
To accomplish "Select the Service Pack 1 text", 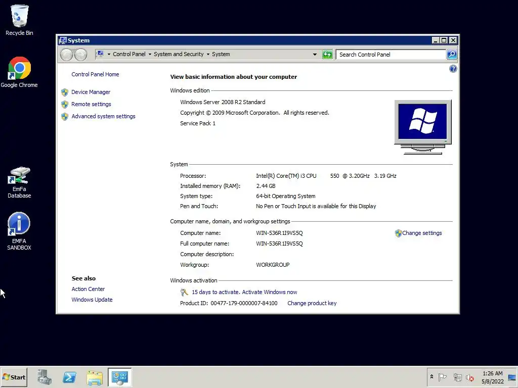I will (198, 123).
